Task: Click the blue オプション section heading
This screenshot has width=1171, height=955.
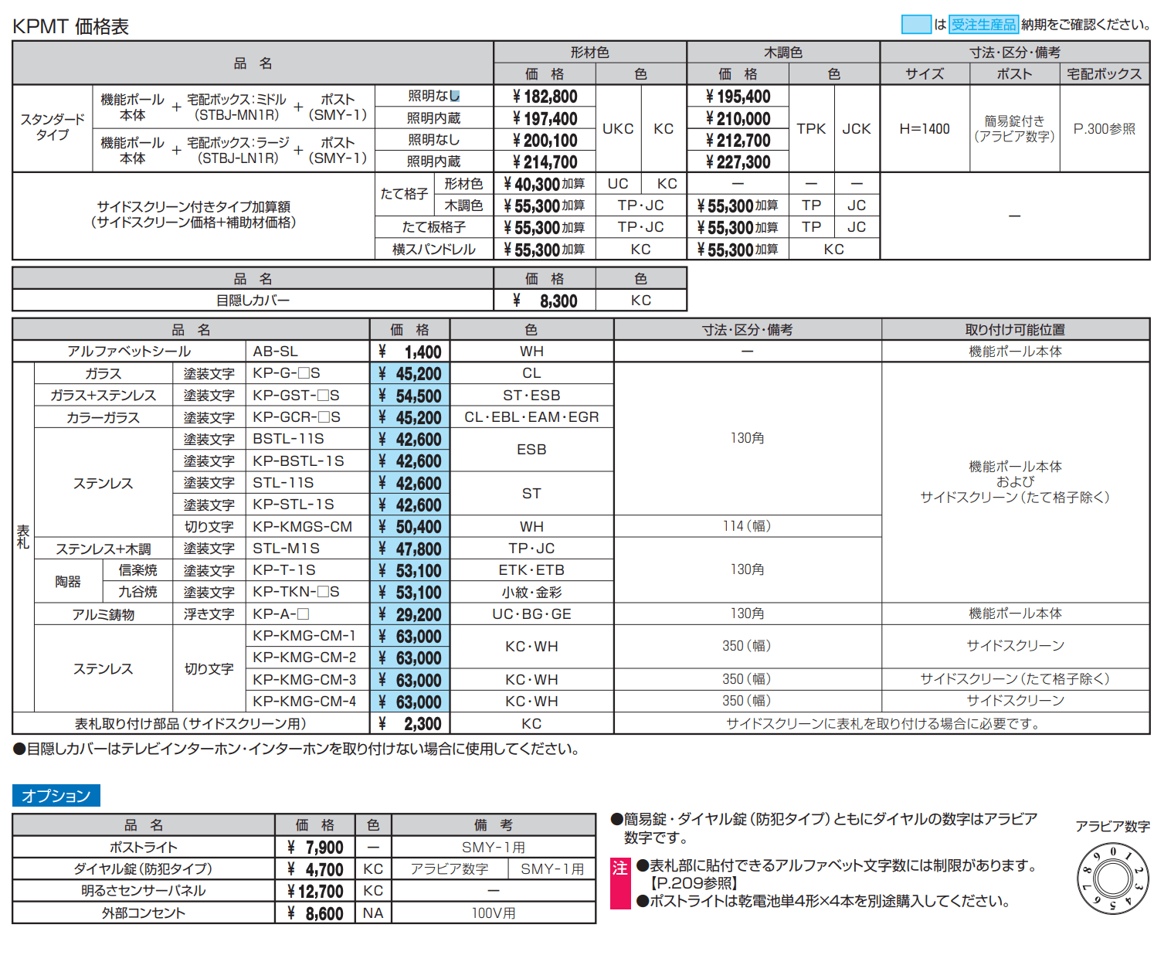Action: (56, 796)
